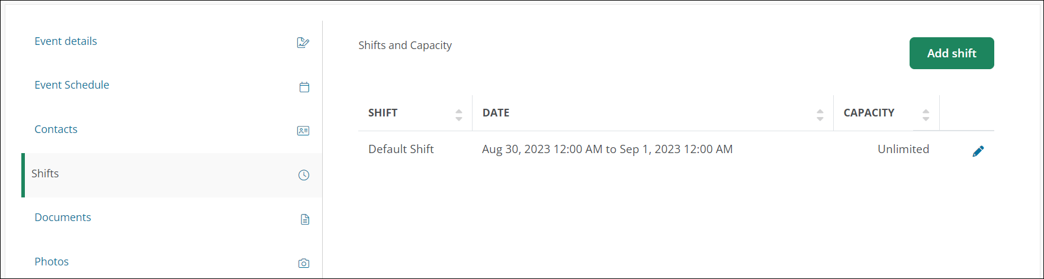Click the Event Schedule calendar icon
The width and height of the screenshot is (1044, 279).
pos(304,87)
